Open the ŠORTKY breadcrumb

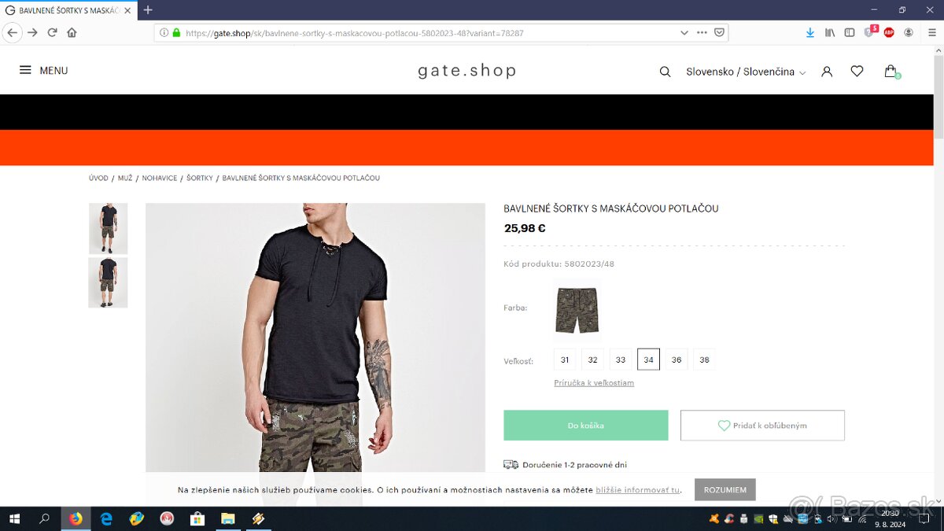pyautogui.click(x=200, y=179)
